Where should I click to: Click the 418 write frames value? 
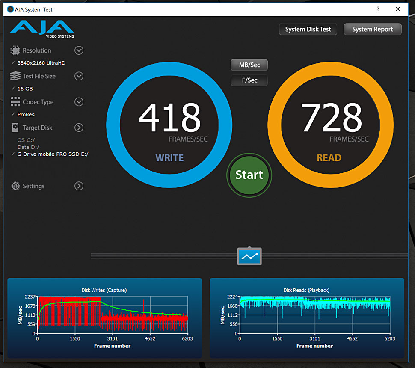(x=170, y=117)
